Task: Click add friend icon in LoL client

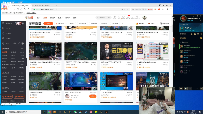Action: pos(192,34)
